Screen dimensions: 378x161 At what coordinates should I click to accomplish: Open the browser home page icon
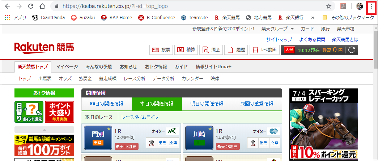click(x=42, y=6)
